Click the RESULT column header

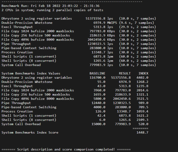(125, 74)
